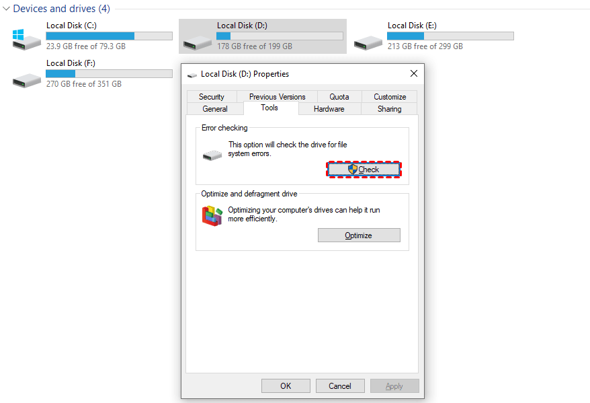Viewport: 590px width, 403px height.
Task: Click the drive icon in Error checking
Action: pos(212,155)
